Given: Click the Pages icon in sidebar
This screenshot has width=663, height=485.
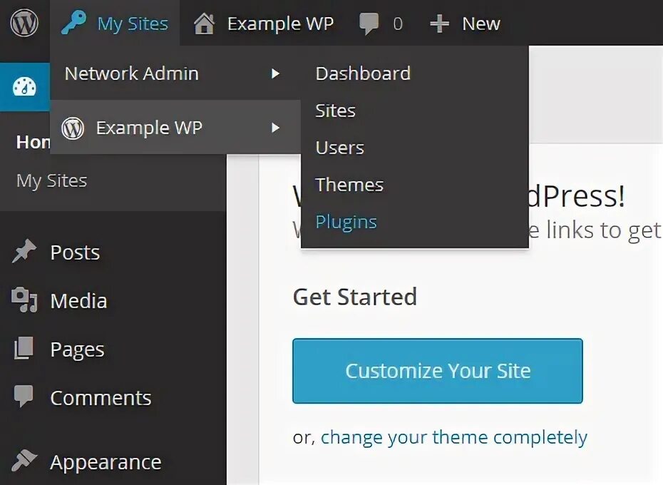Looking at the screenshot, I should [x=24, y=348].
